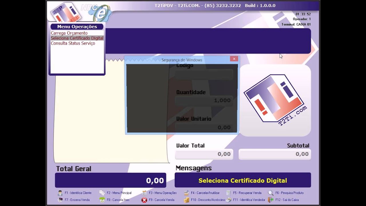
Task: Choose Seleciona Certificado Digital menu entry
Action: (x=77, y=38)
